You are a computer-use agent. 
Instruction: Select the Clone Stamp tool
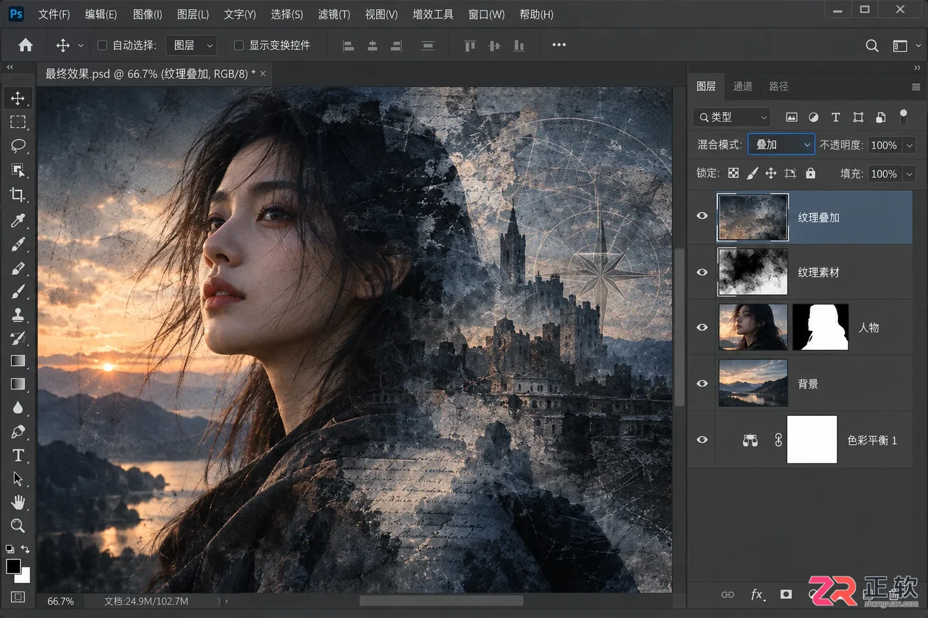[18, 315]
